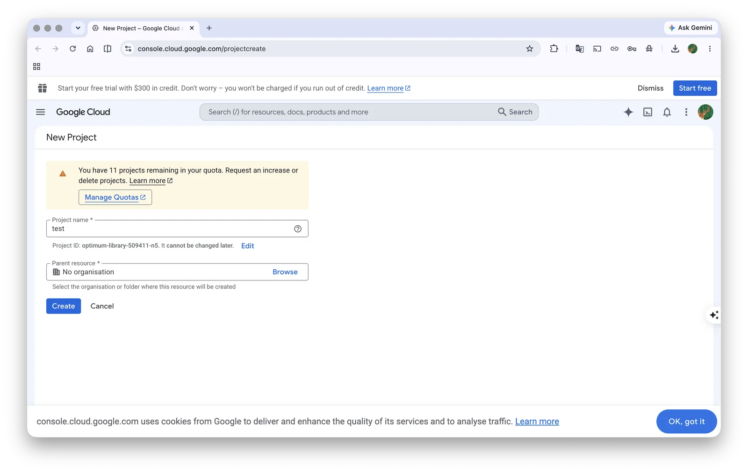Click the Ask Gemini button
This screenshot has height=473, width=748.
tap(690, 28)
